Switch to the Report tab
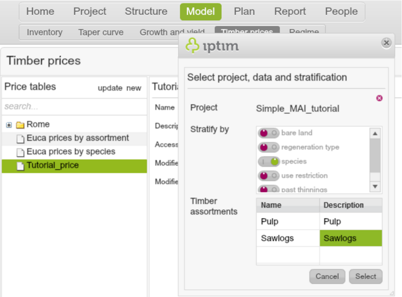The height and width of the screenshot is (297, 402). [290, 12]
